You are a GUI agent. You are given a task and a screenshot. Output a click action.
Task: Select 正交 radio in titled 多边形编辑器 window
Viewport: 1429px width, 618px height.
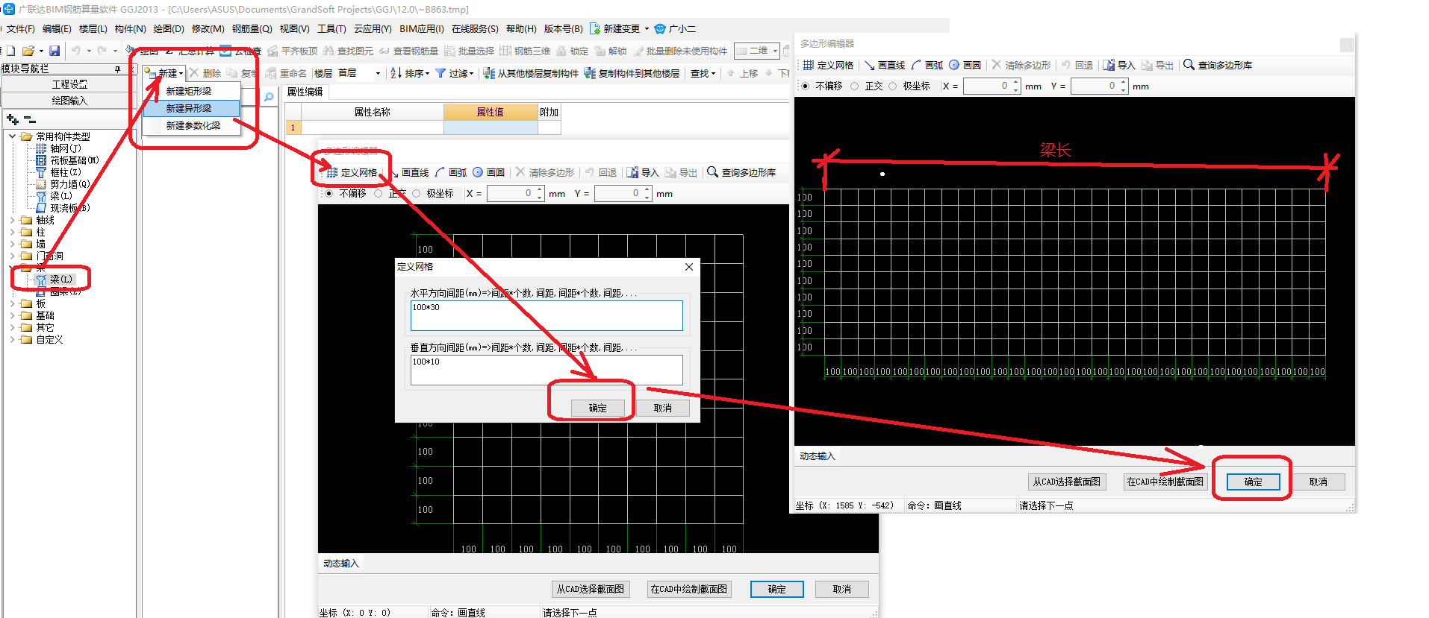point(854,86)
